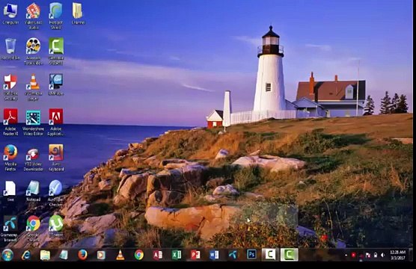Show hidden system tray icons arrow
416x269 pixels.
coord(346,256)
